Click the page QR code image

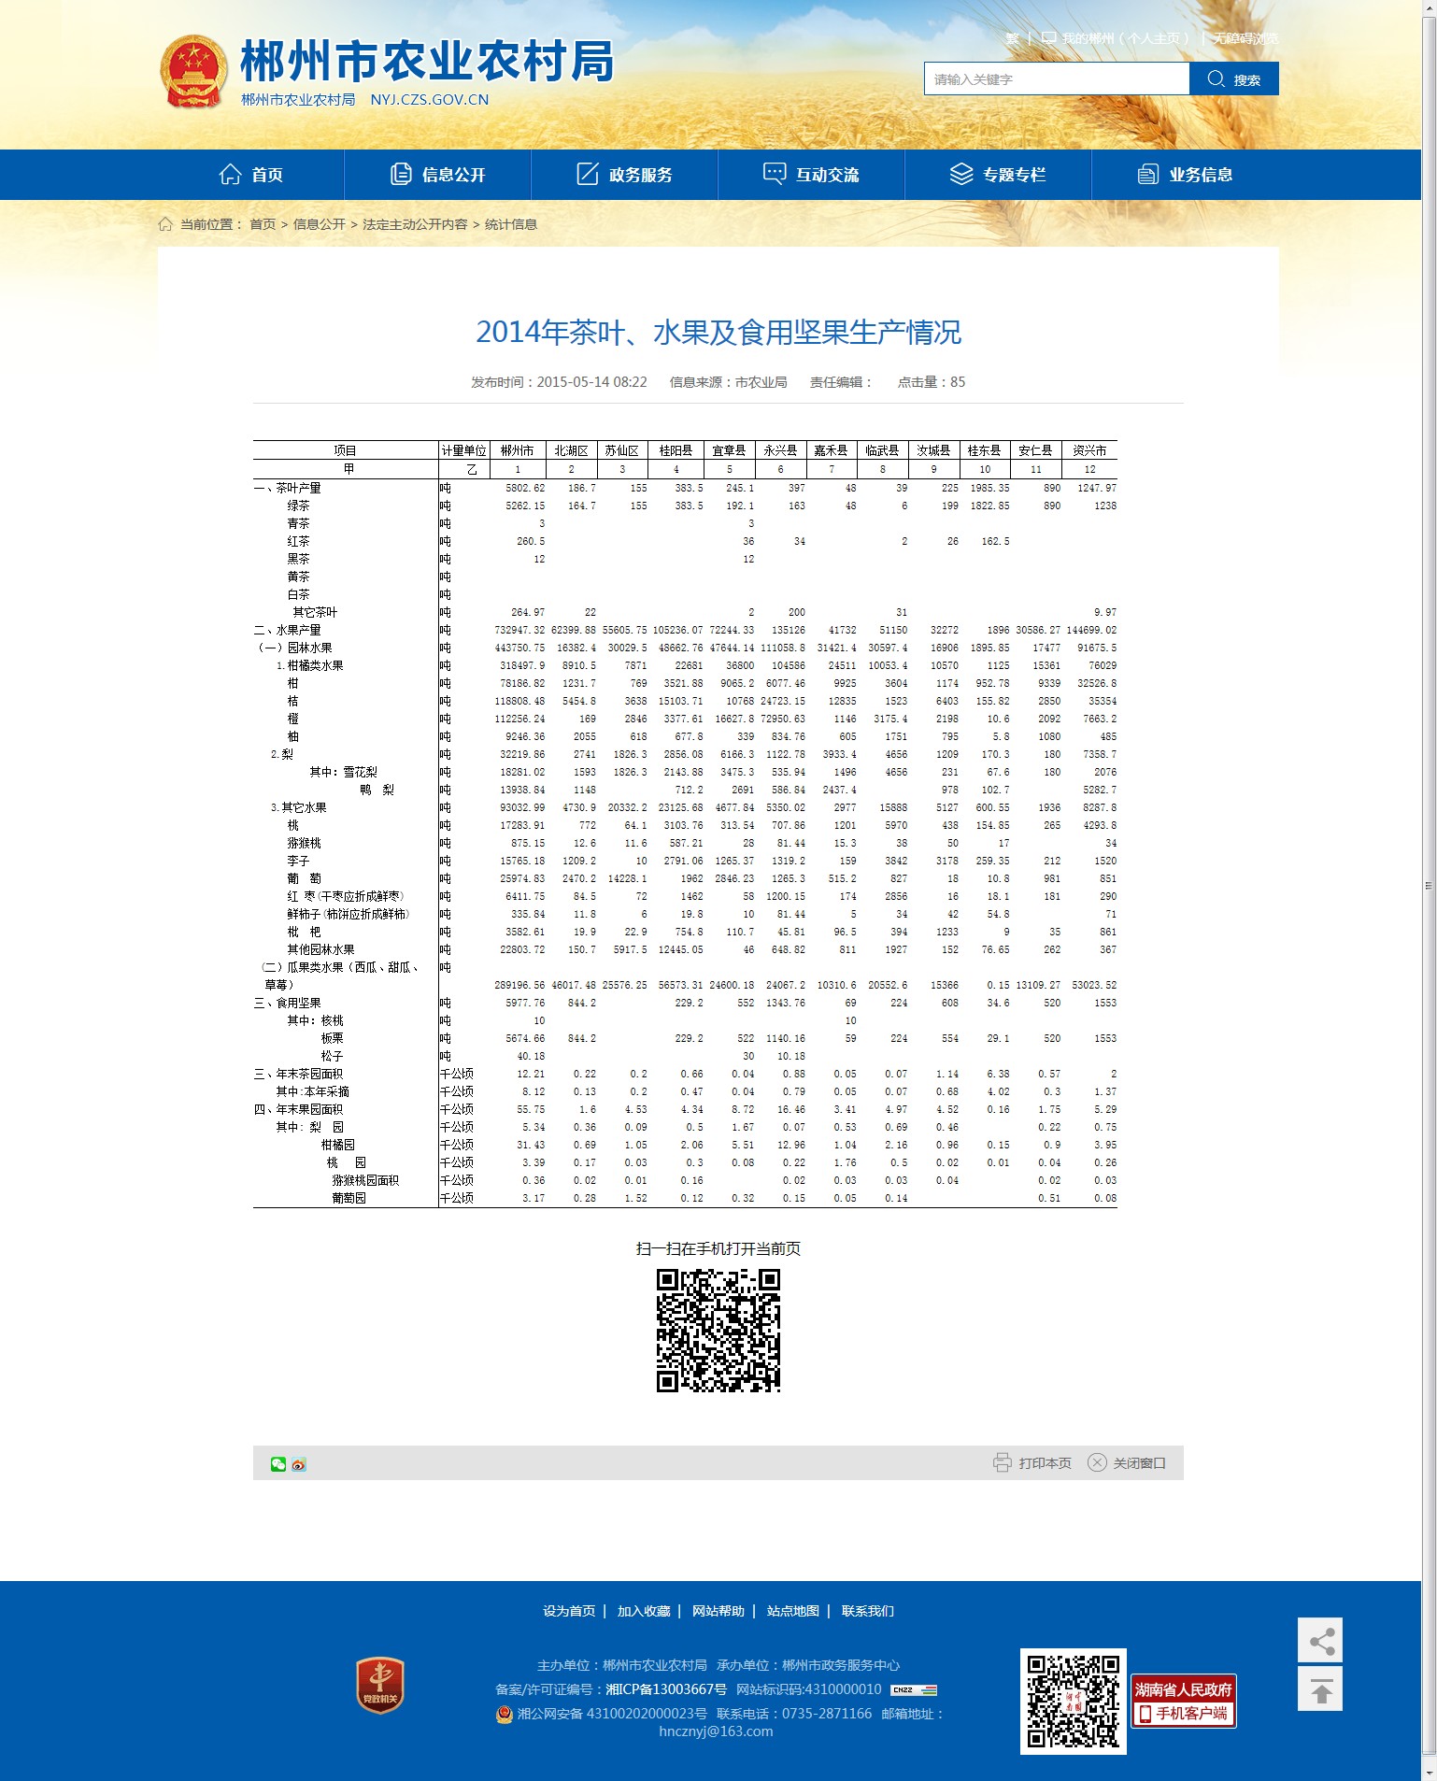coord(718,1331)
